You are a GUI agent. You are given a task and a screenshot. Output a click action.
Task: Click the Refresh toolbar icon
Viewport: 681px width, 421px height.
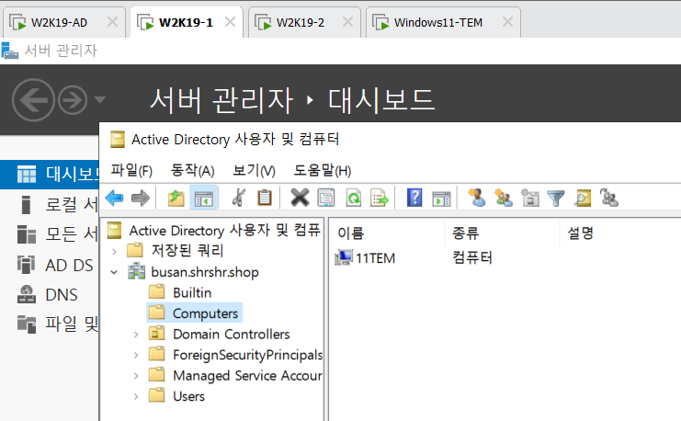(x=354, y=199)
